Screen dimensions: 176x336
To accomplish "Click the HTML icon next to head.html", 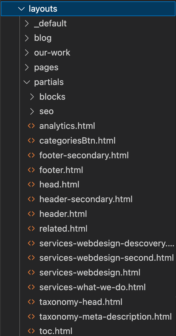I will click(31, 185).
